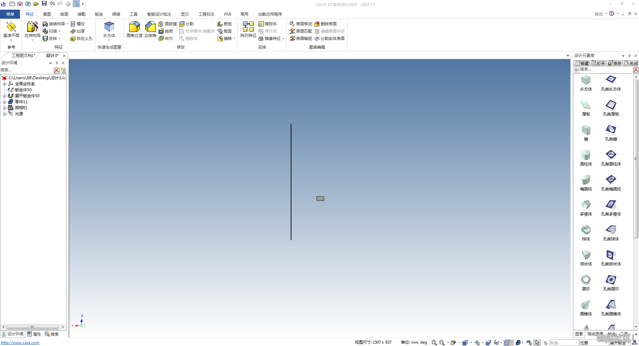Click the 分割 split tool
This screenshot has height=346, width=639.
click(x=186, y=24)
